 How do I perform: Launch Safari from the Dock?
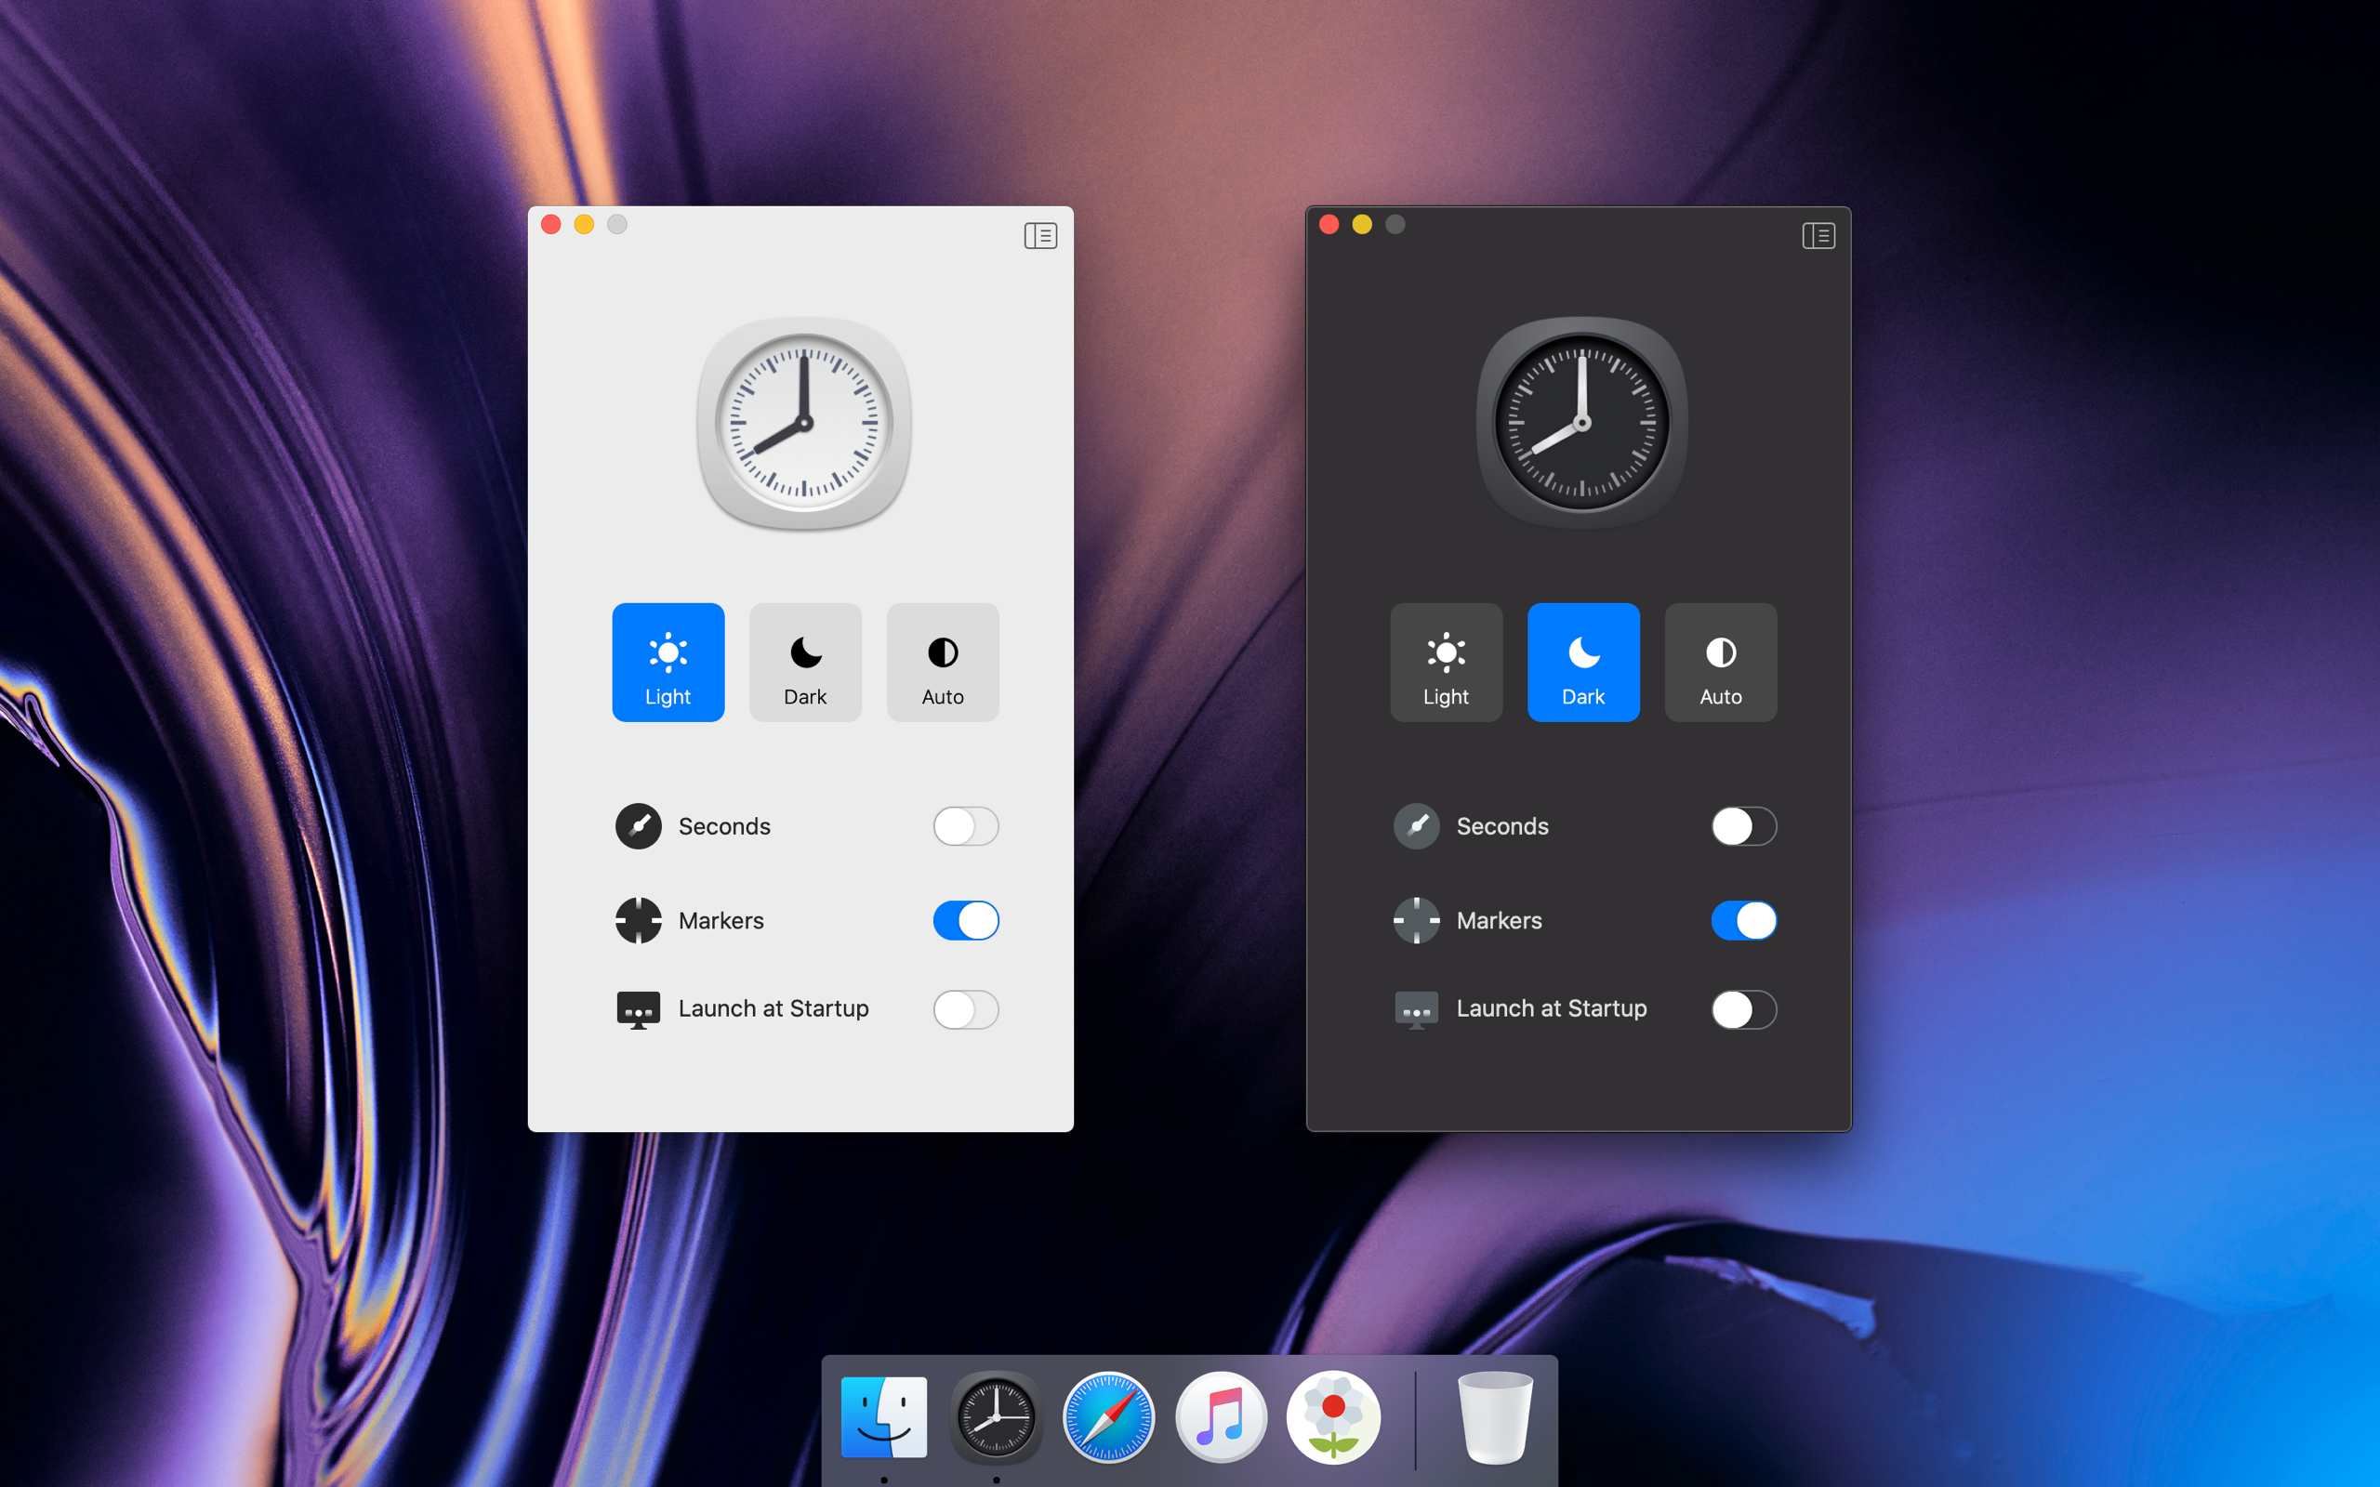click(1108, 1419)
